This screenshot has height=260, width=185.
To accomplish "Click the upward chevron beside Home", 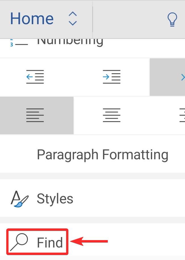I will click(73, 14).
